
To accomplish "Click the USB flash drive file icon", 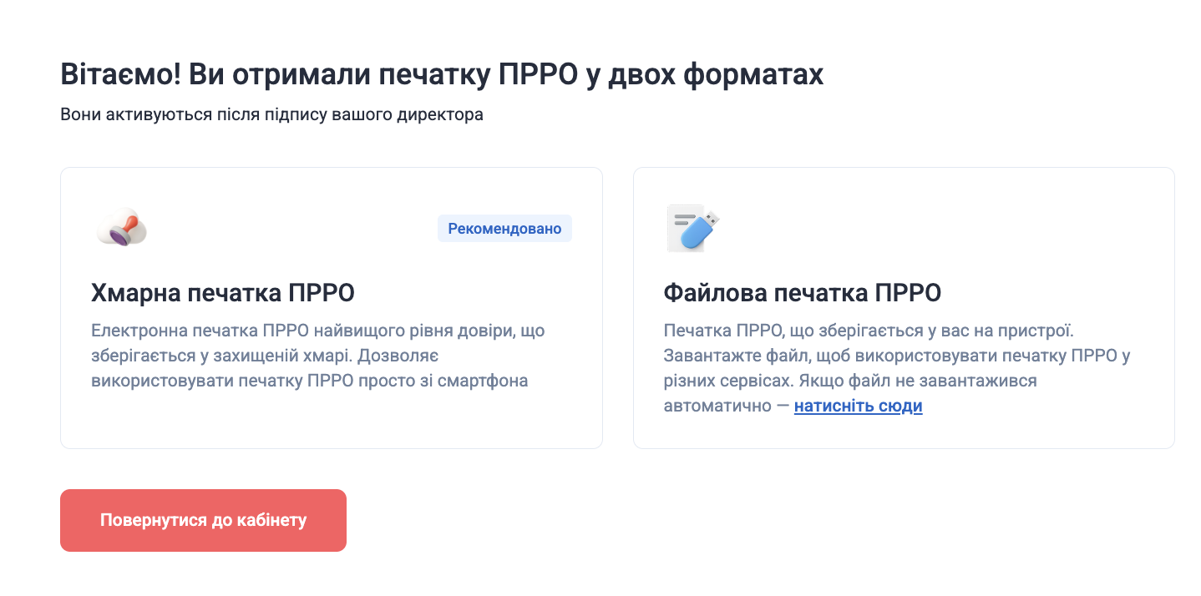I will pos(692,228).
